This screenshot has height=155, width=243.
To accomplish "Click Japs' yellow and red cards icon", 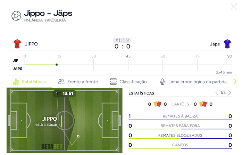I will [203, 104].
